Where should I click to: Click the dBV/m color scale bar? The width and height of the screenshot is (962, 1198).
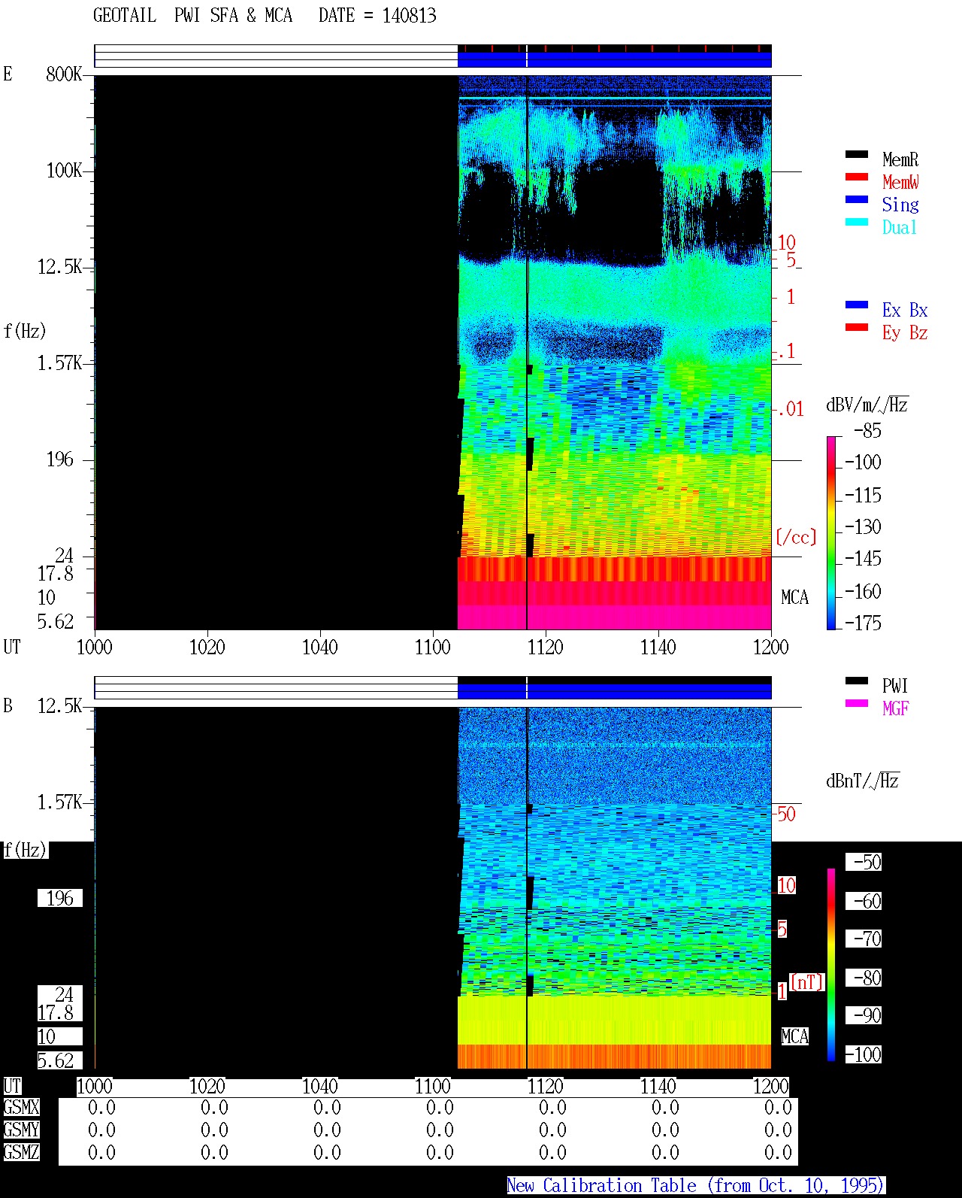[831, 532]
